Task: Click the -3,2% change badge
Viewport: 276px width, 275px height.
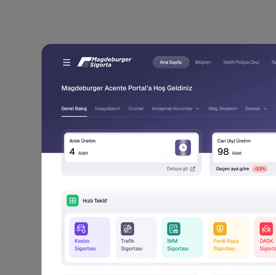Action: point(260,169)
